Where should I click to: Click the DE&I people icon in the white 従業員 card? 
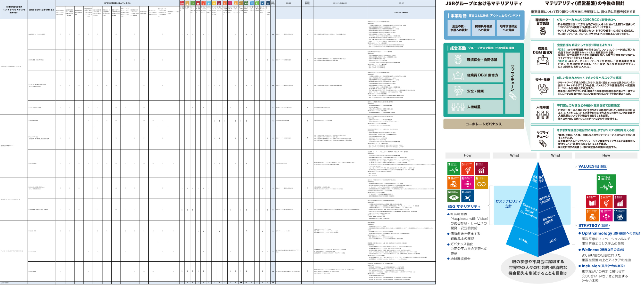(x=543, y=60)
